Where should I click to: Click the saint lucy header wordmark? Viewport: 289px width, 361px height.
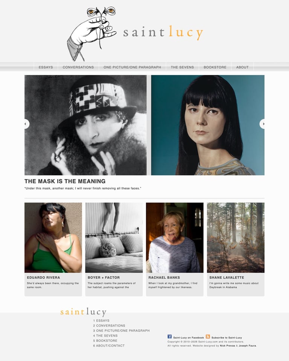click(163, 33)
